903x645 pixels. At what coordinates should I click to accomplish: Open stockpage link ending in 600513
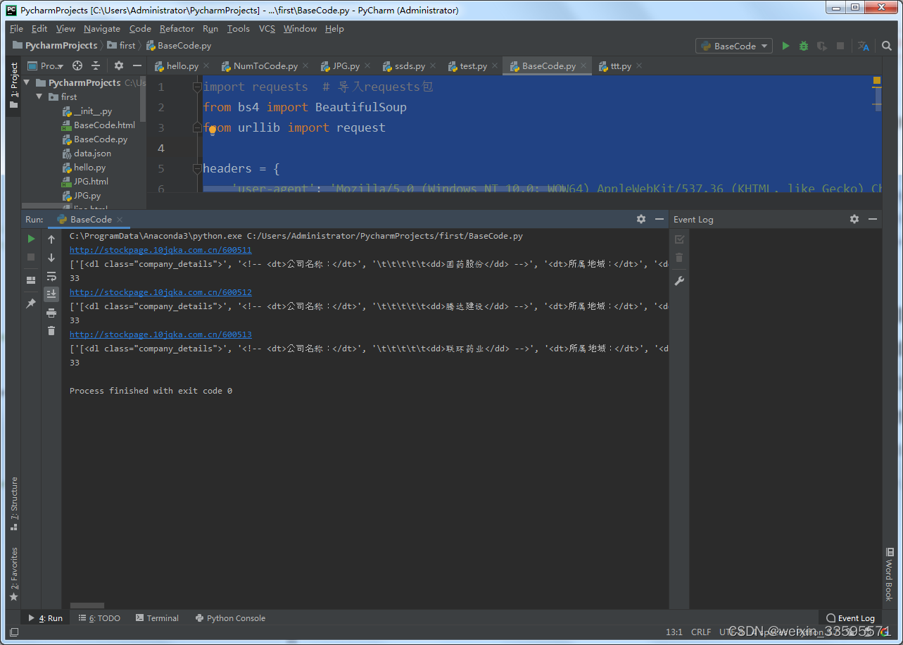click(160, 334)
